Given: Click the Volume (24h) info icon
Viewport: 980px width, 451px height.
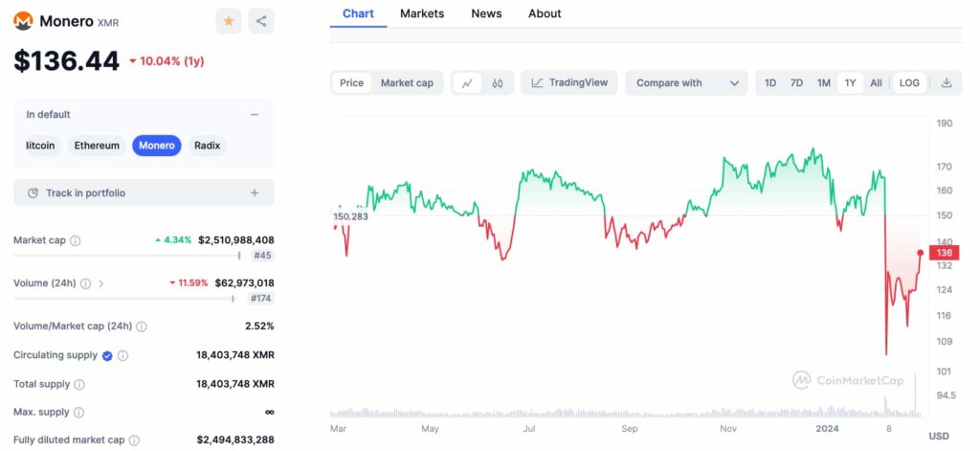Looking at the screenshot, I should point(85,283).
